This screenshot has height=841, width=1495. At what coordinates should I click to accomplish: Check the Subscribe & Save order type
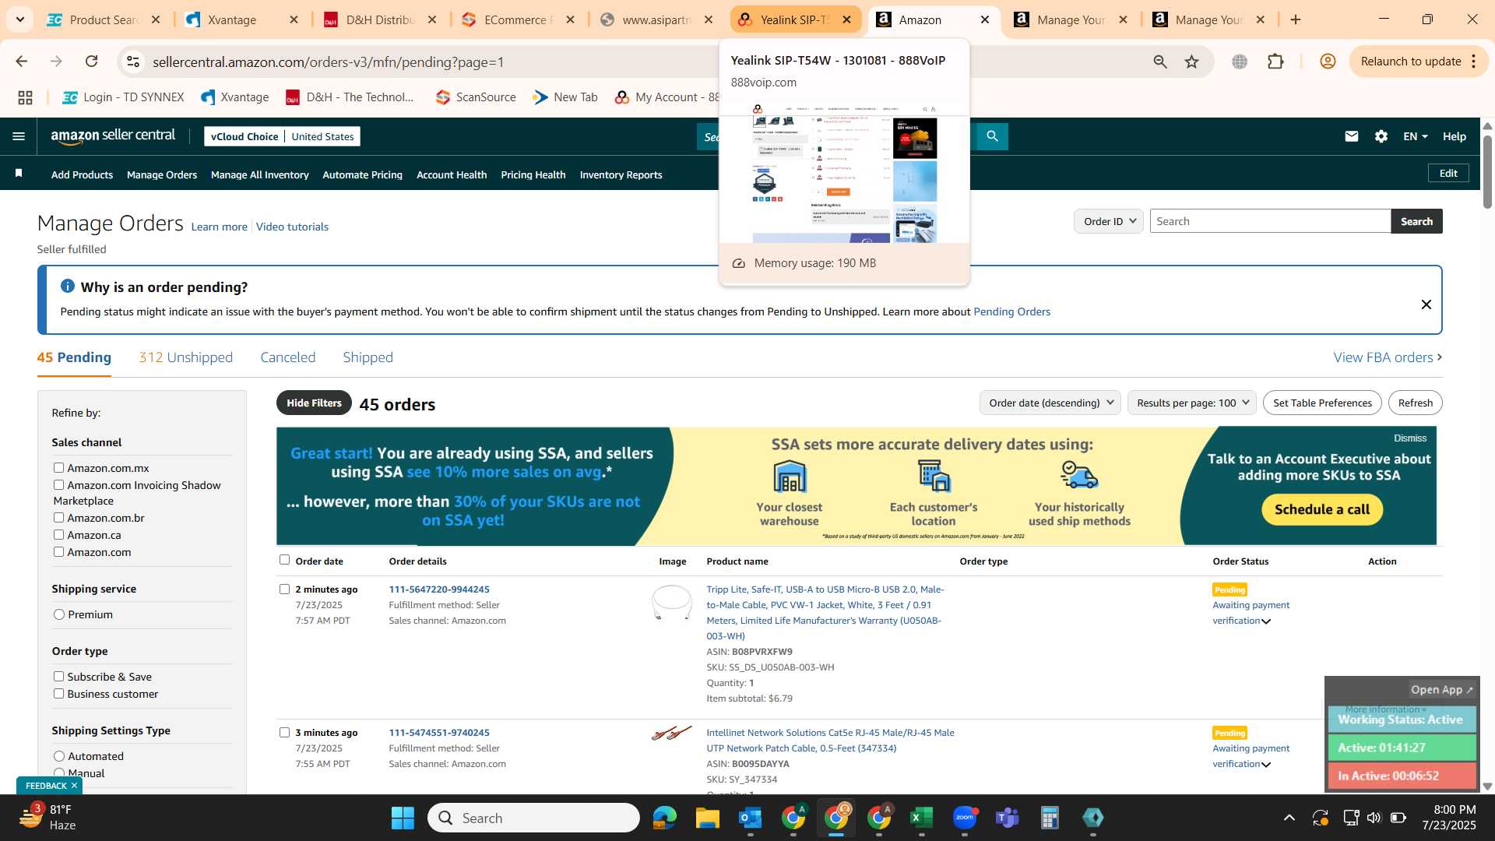point(58,676)
